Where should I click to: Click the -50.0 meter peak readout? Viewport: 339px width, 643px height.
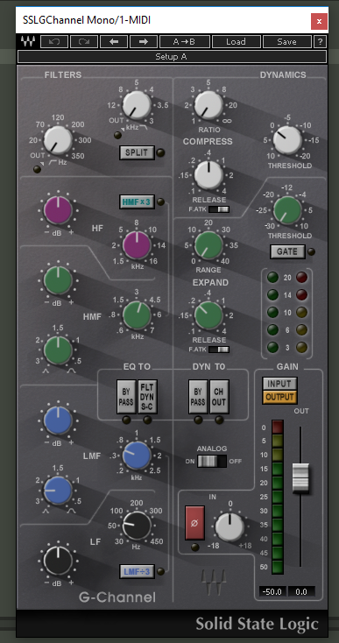pyautogui.click(x=272, y=591)
